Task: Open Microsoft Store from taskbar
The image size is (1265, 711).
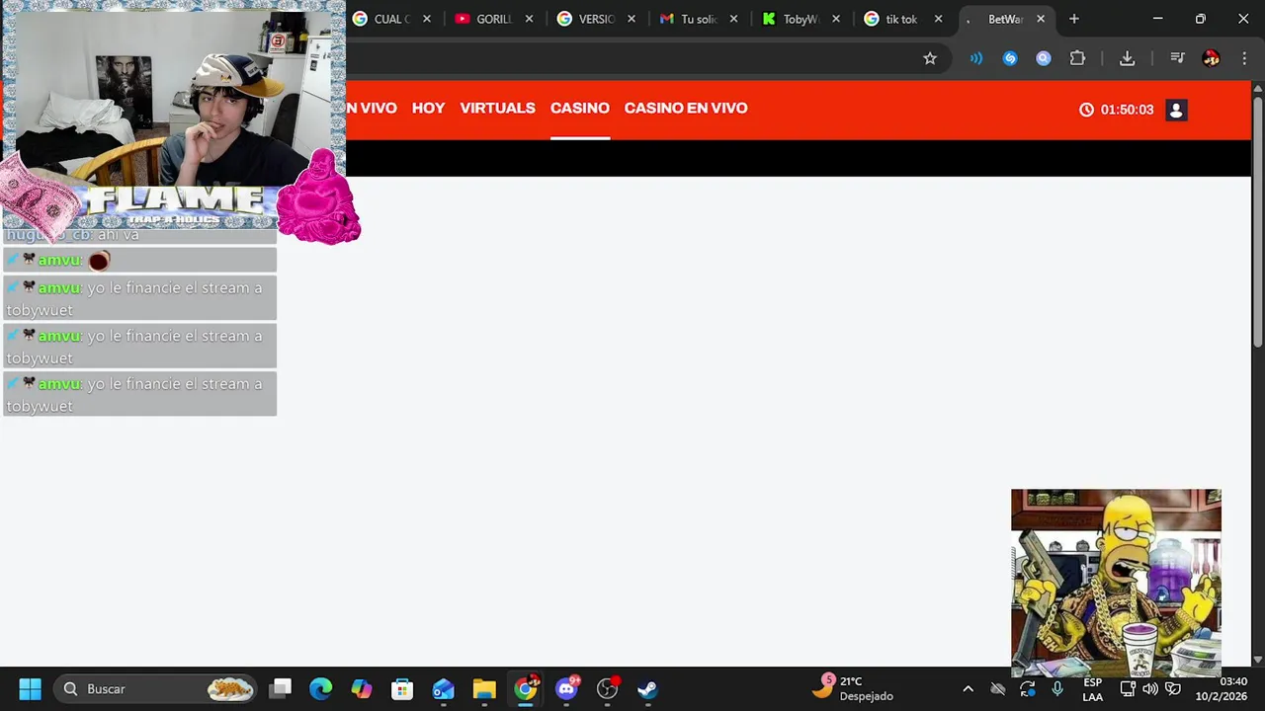Action: click(402, 689)
